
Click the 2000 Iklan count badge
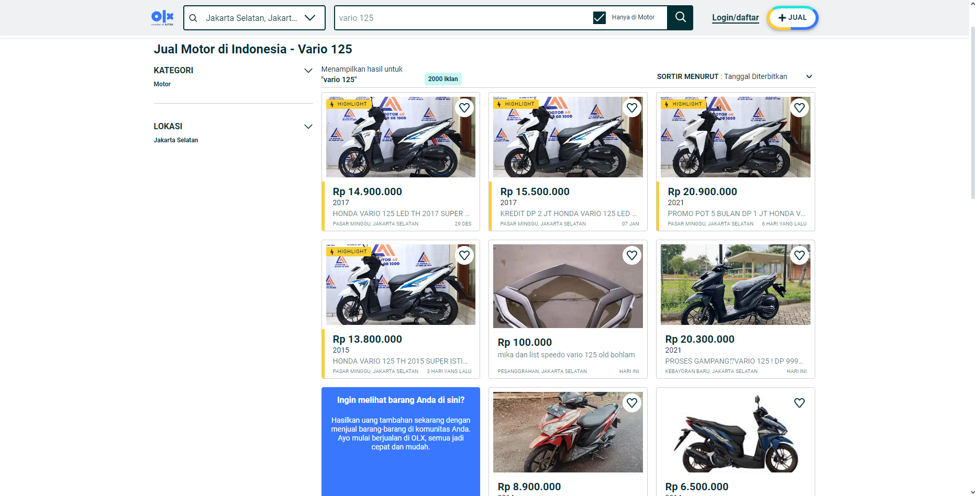[x=443, y=79]
